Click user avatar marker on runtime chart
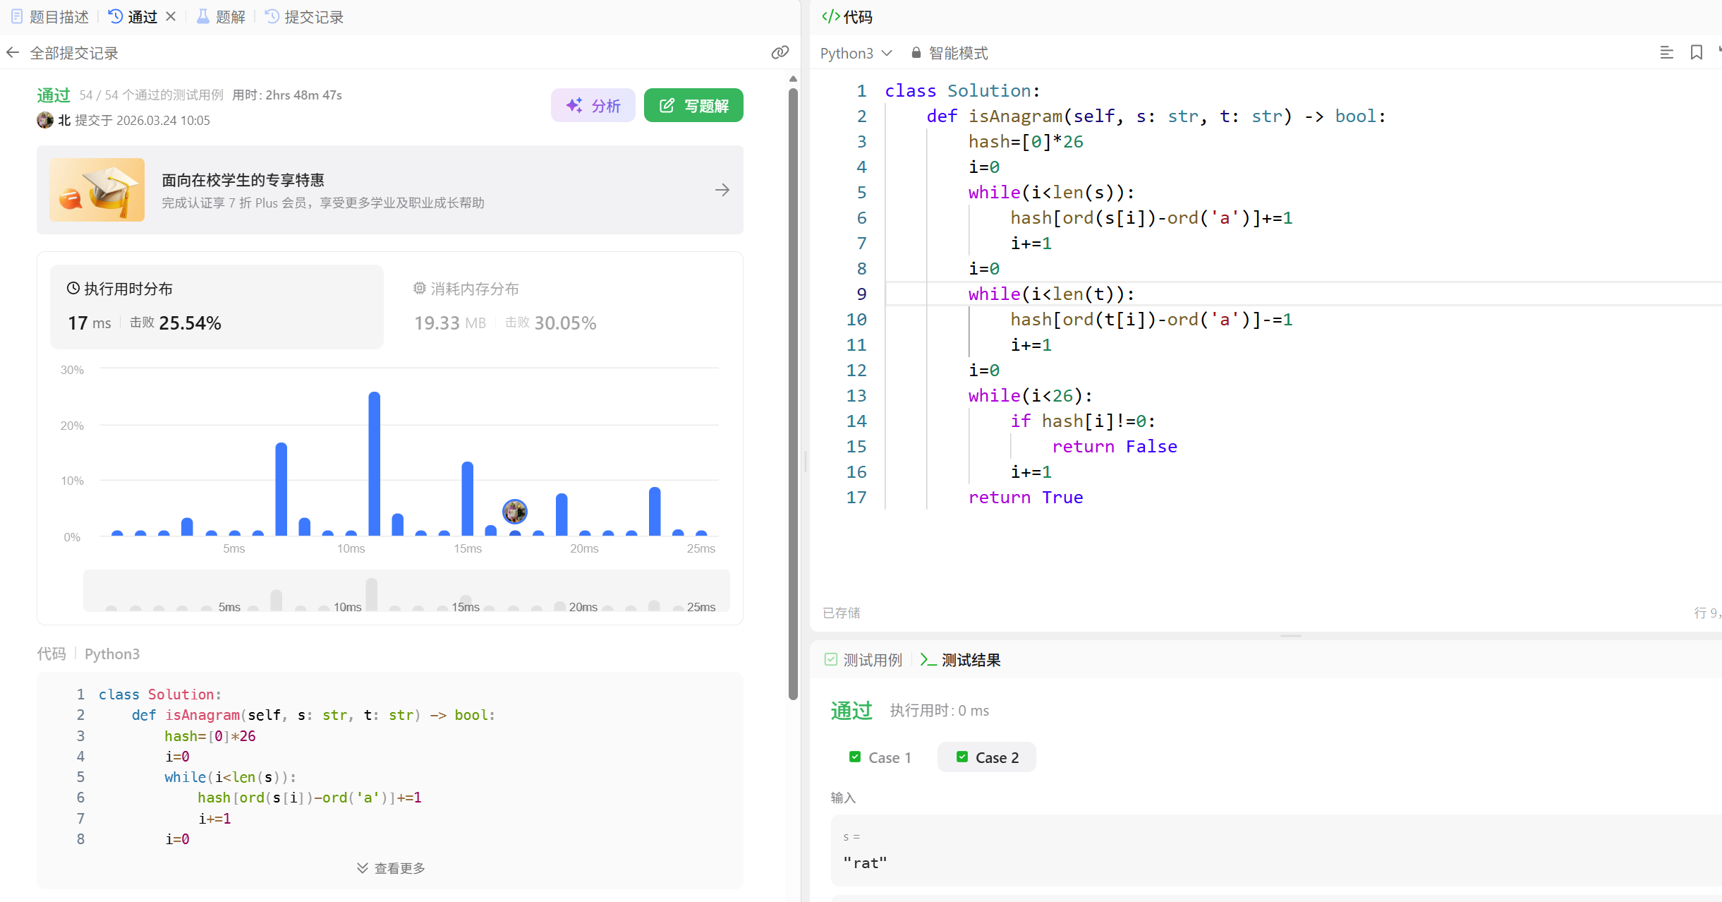 click(x=515, y=511)
